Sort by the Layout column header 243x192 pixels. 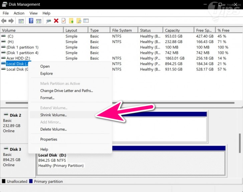(76, 30)
